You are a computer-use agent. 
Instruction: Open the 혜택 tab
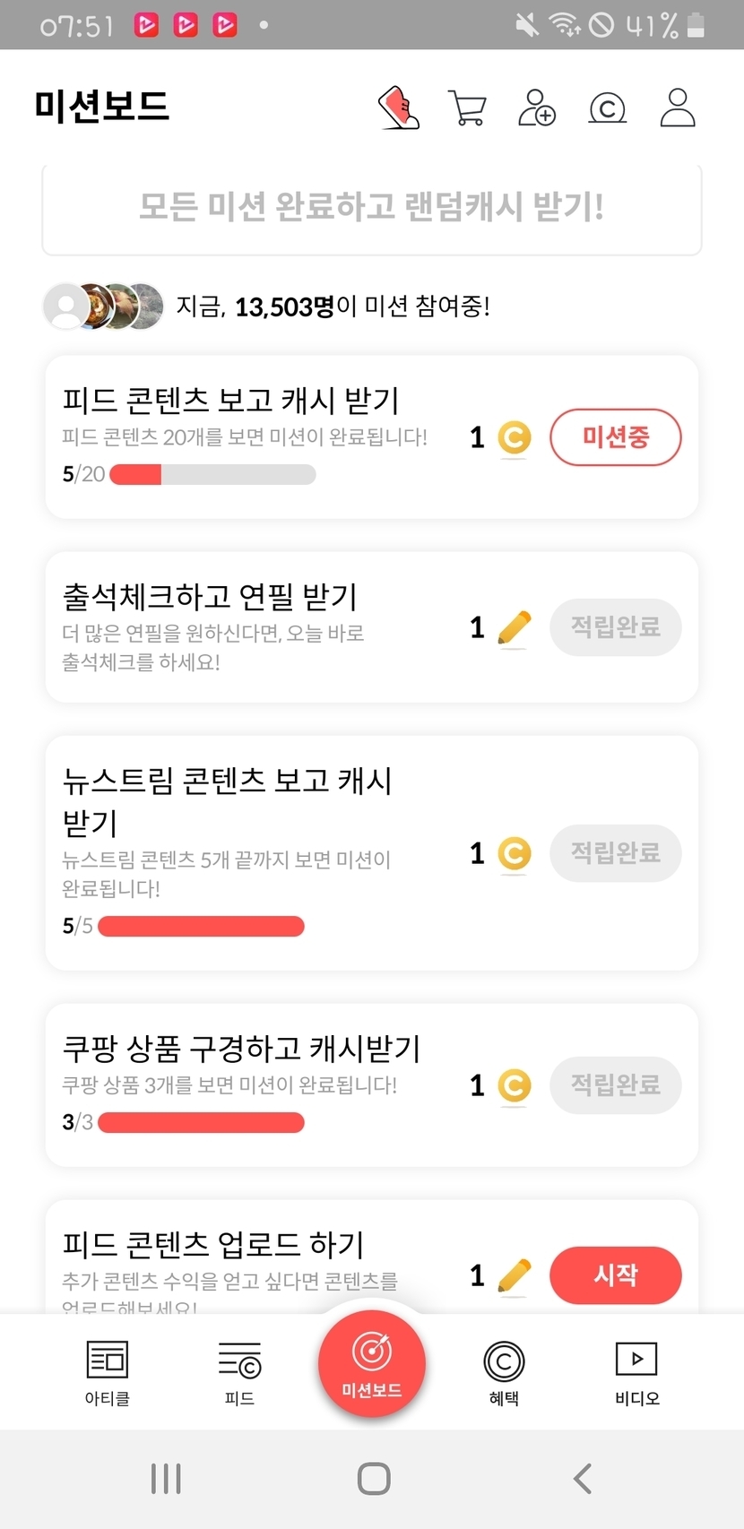tap(504, 1372)
